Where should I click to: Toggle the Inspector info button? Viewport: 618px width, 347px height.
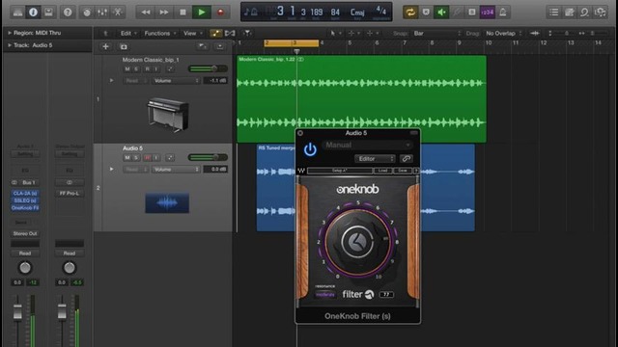[x=33, y=13]
